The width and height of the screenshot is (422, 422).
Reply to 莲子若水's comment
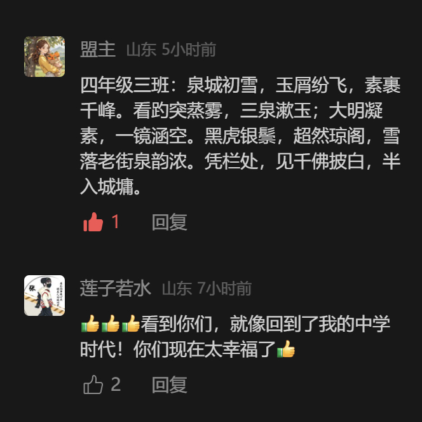point(170,385)
